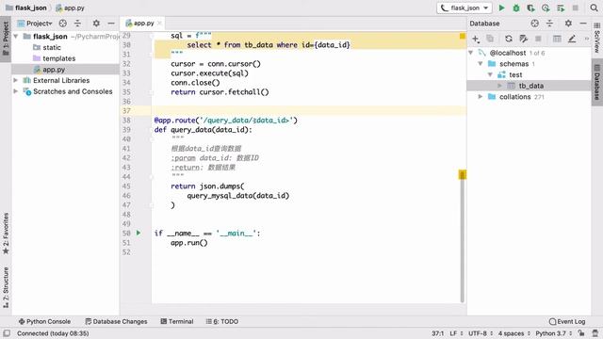
Task: Open the Event Log
Action: [567, 321]
